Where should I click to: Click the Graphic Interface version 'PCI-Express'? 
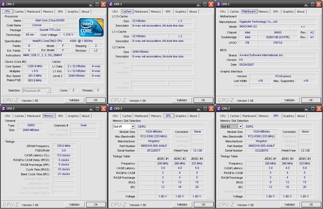[x=283, y=76]
